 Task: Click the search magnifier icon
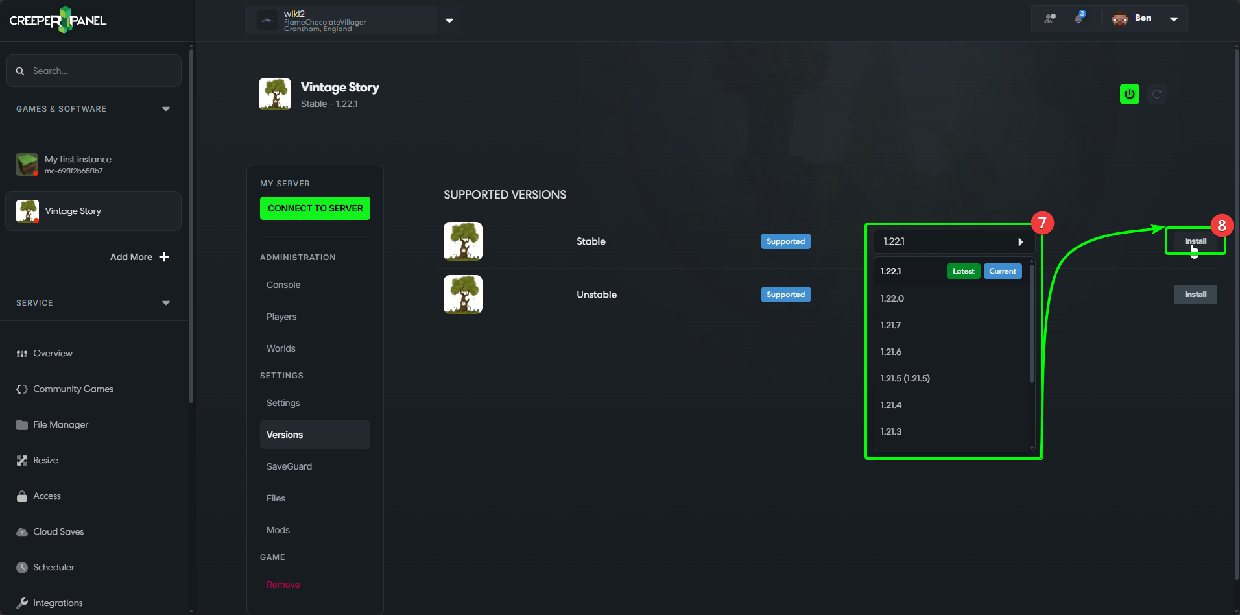point(20,71)
